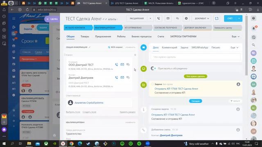
Task: Click the deal panel vertical scrollbar
Action: 246,45
